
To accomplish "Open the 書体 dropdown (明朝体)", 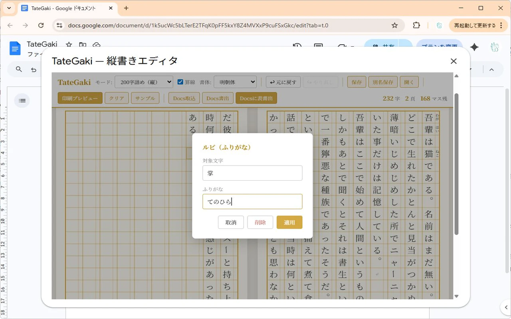I will click(235, 82).
